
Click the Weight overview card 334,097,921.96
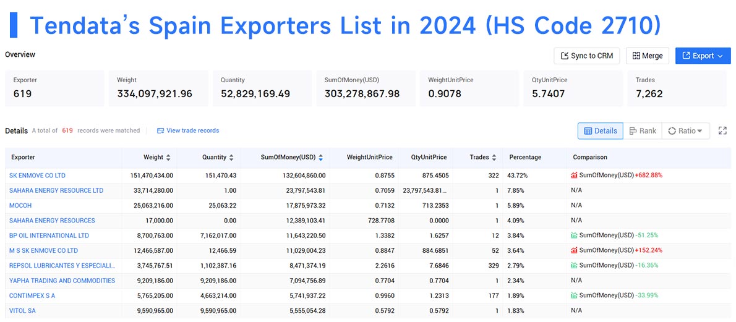(x=158, y=88)
